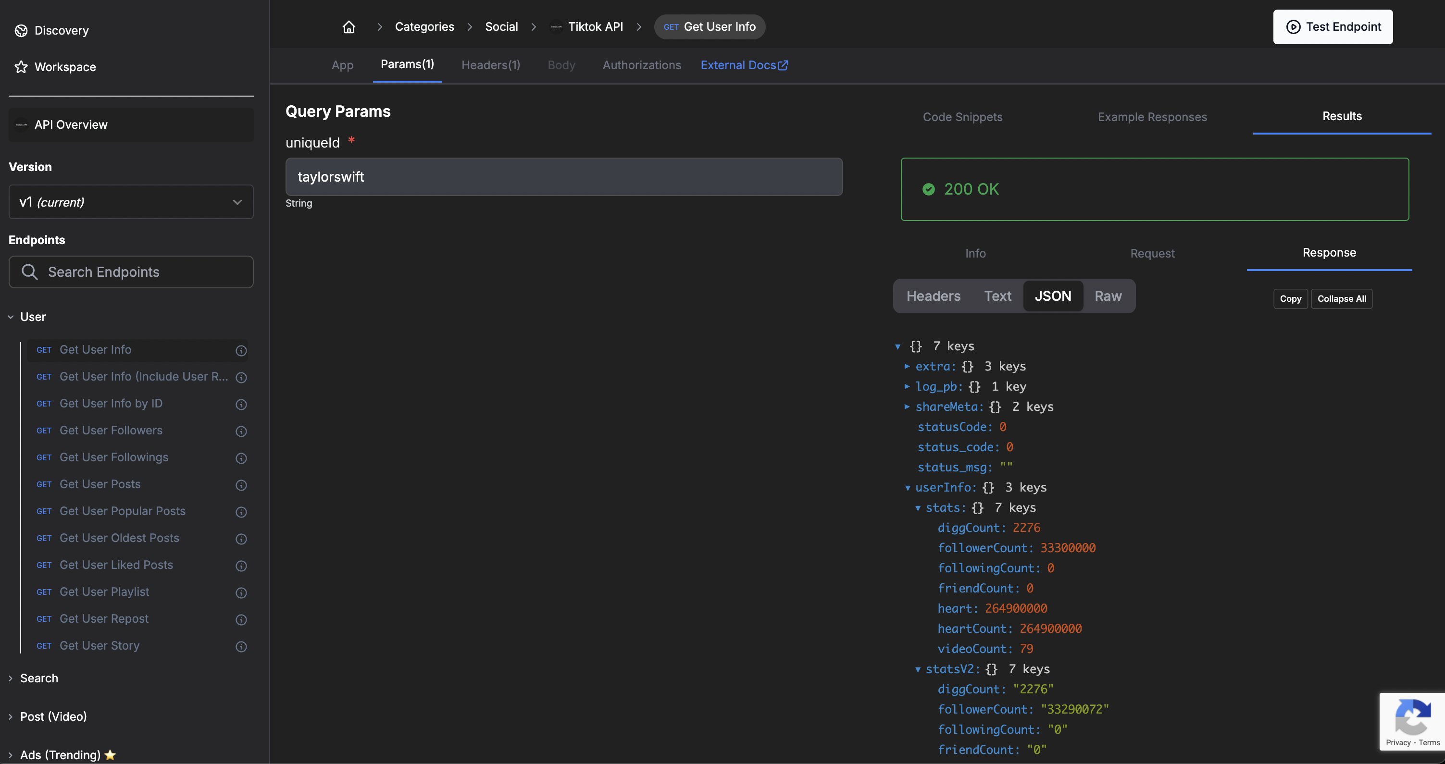Open Workspace via the star icon

point(21,67)
